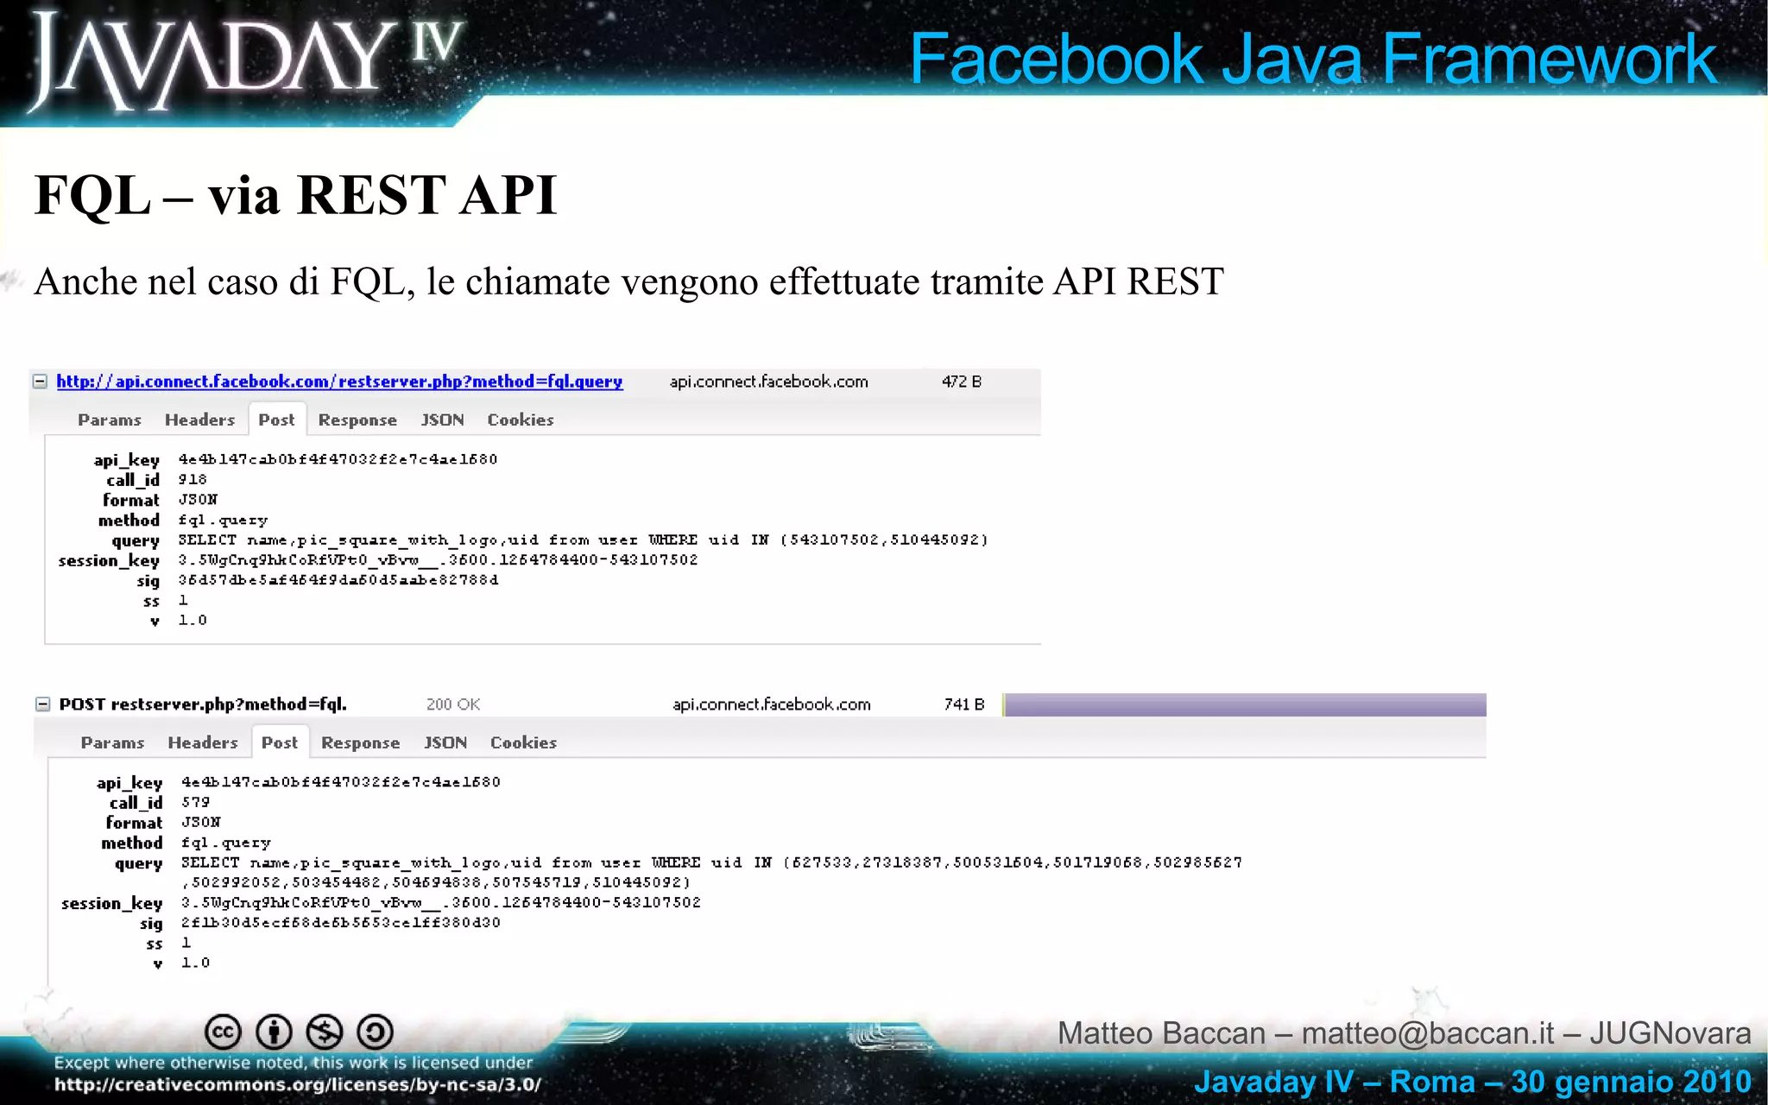Click the first request's api_key value
The height and width of the screenshot is (1105, 1768).
[338, 459]
